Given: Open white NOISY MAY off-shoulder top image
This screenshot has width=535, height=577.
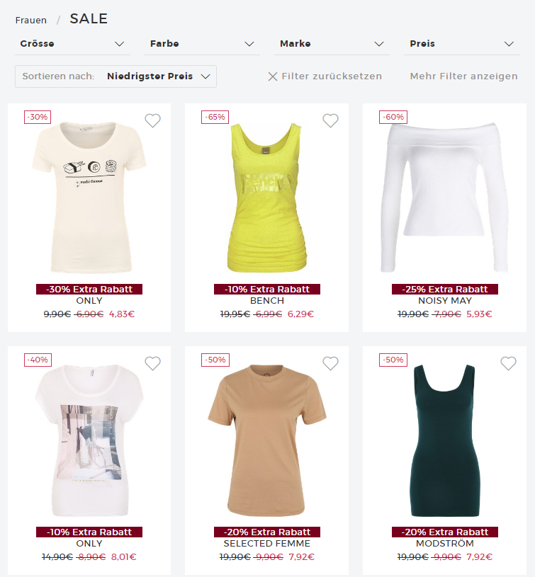Looking at the screenshot, I should click(444, 197).
